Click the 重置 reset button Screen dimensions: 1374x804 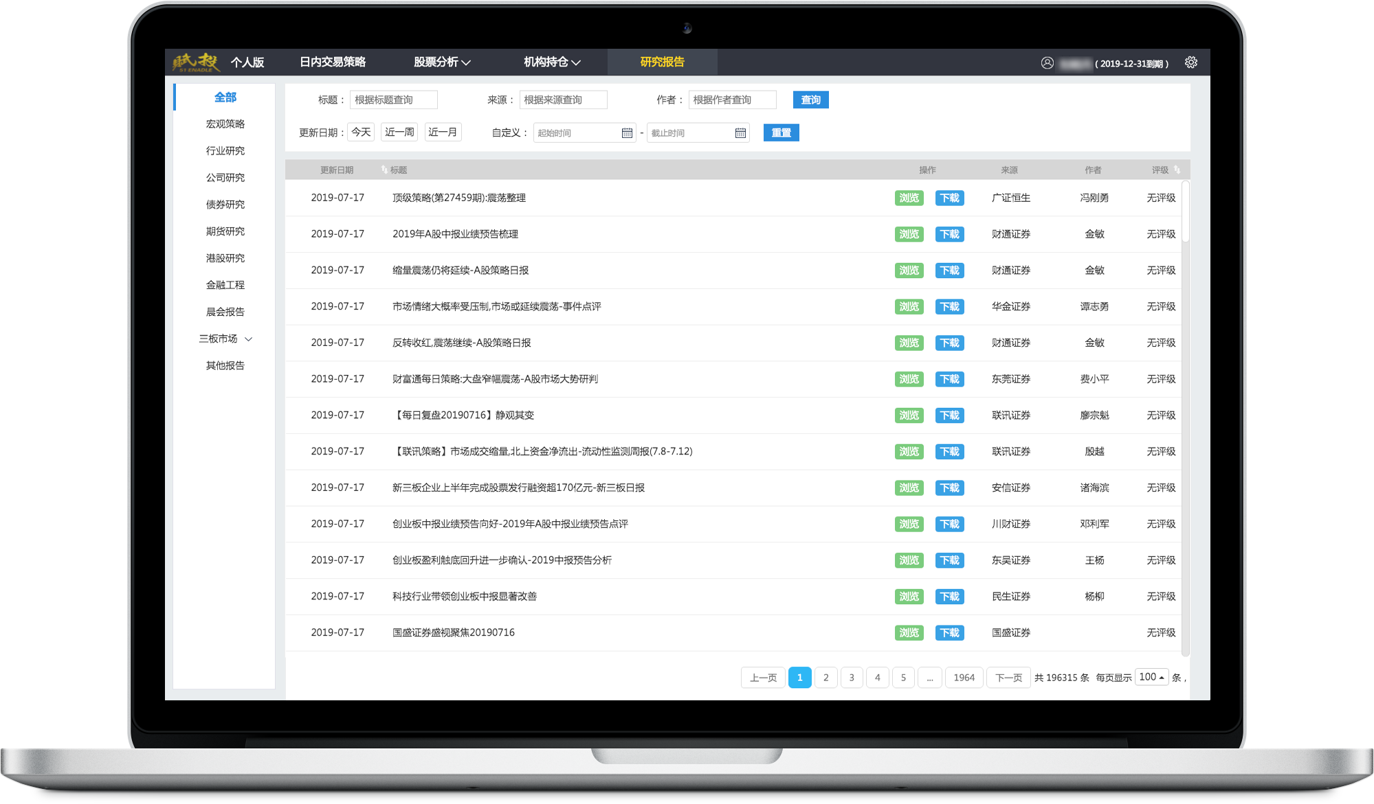781,133
